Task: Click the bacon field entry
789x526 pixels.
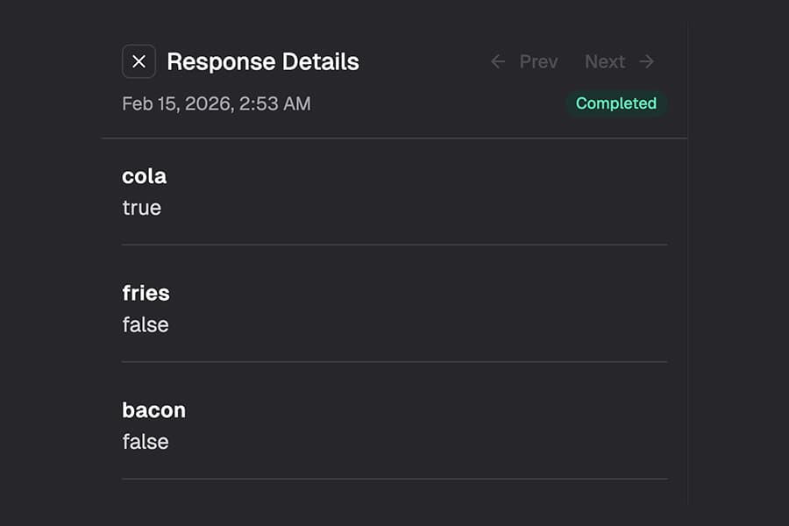Action: tap(153, 409)
